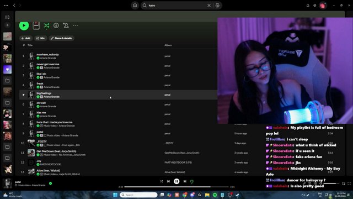Play the playlist with the green play button
The image size is (353, 199).
(x=24, y=25)
